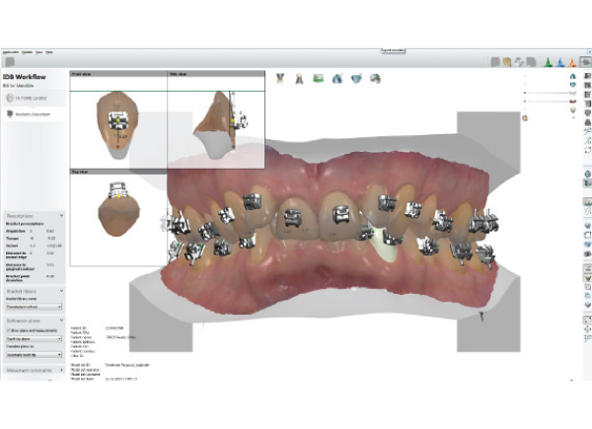This screenshot has width=592, height=429.
Task: Click the gray model icon in left toolbar
Action: [x=10, y=62]
